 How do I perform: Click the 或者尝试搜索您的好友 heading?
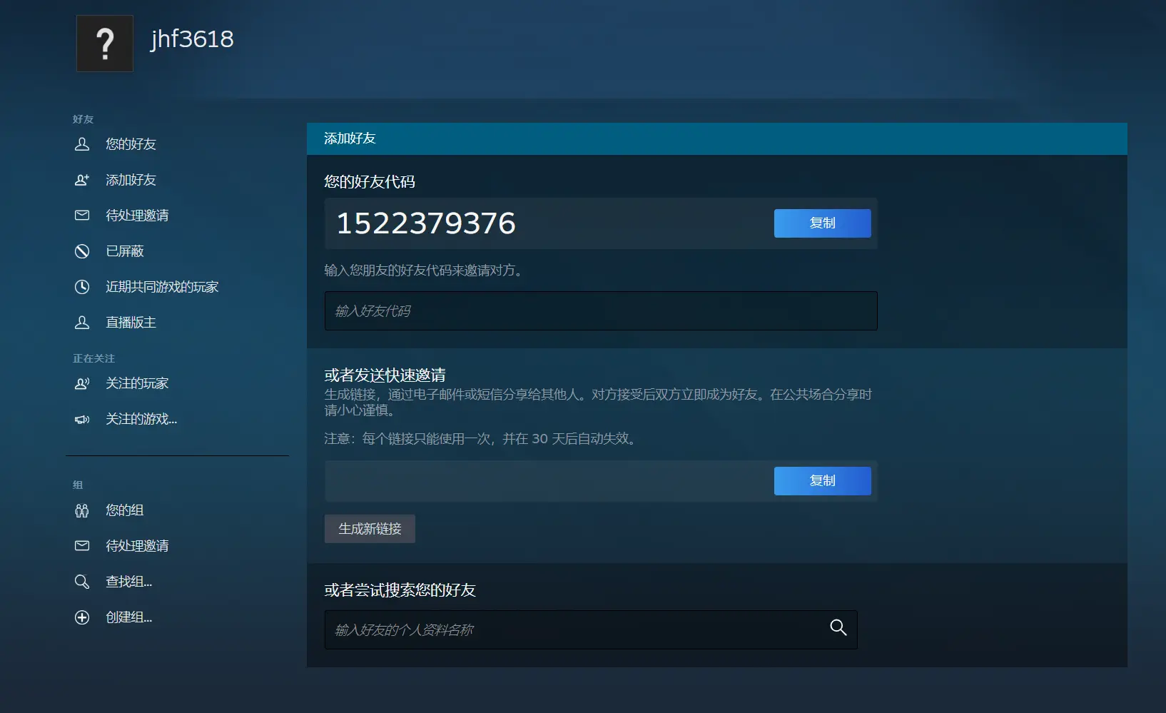click(x=400, y=590)
